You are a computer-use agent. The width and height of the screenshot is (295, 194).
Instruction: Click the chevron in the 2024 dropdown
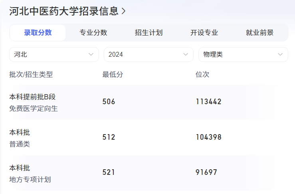pyautogui.click(x=186, y=54)
